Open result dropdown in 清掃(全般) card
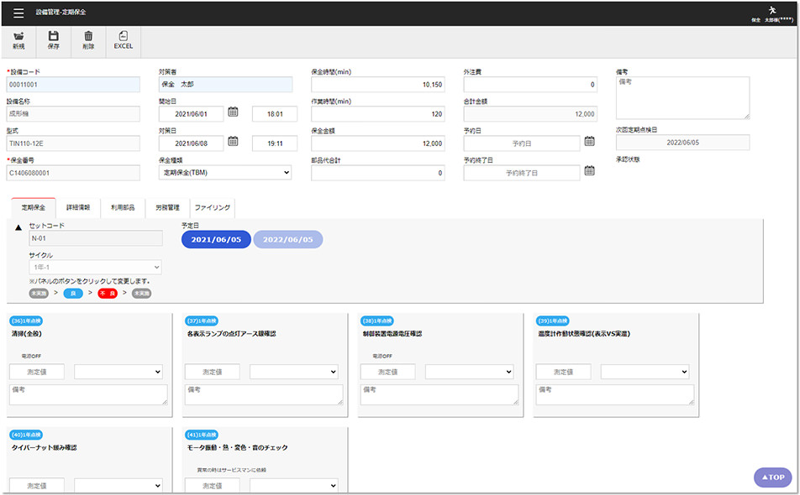 118,372
